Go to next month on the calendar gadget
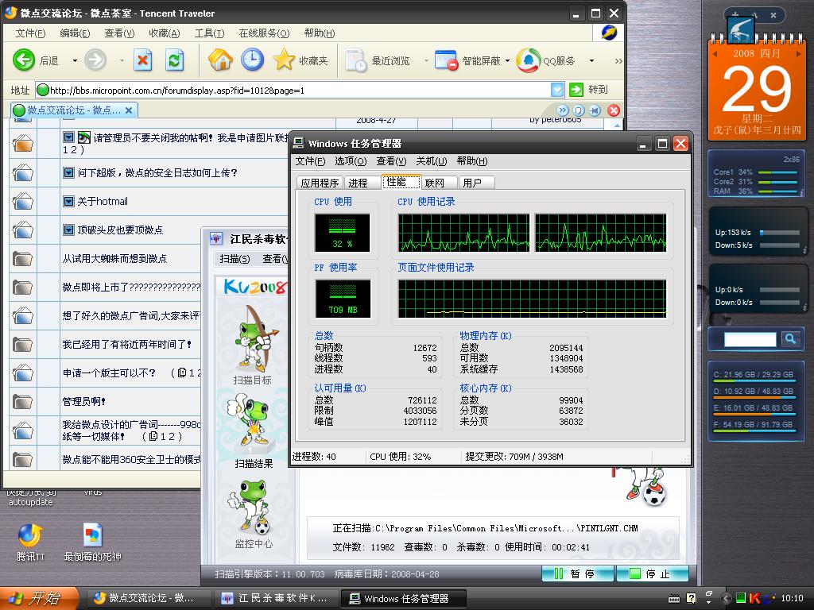The width and height of the screenshot is (814, 610). click(x=798, y=54)
